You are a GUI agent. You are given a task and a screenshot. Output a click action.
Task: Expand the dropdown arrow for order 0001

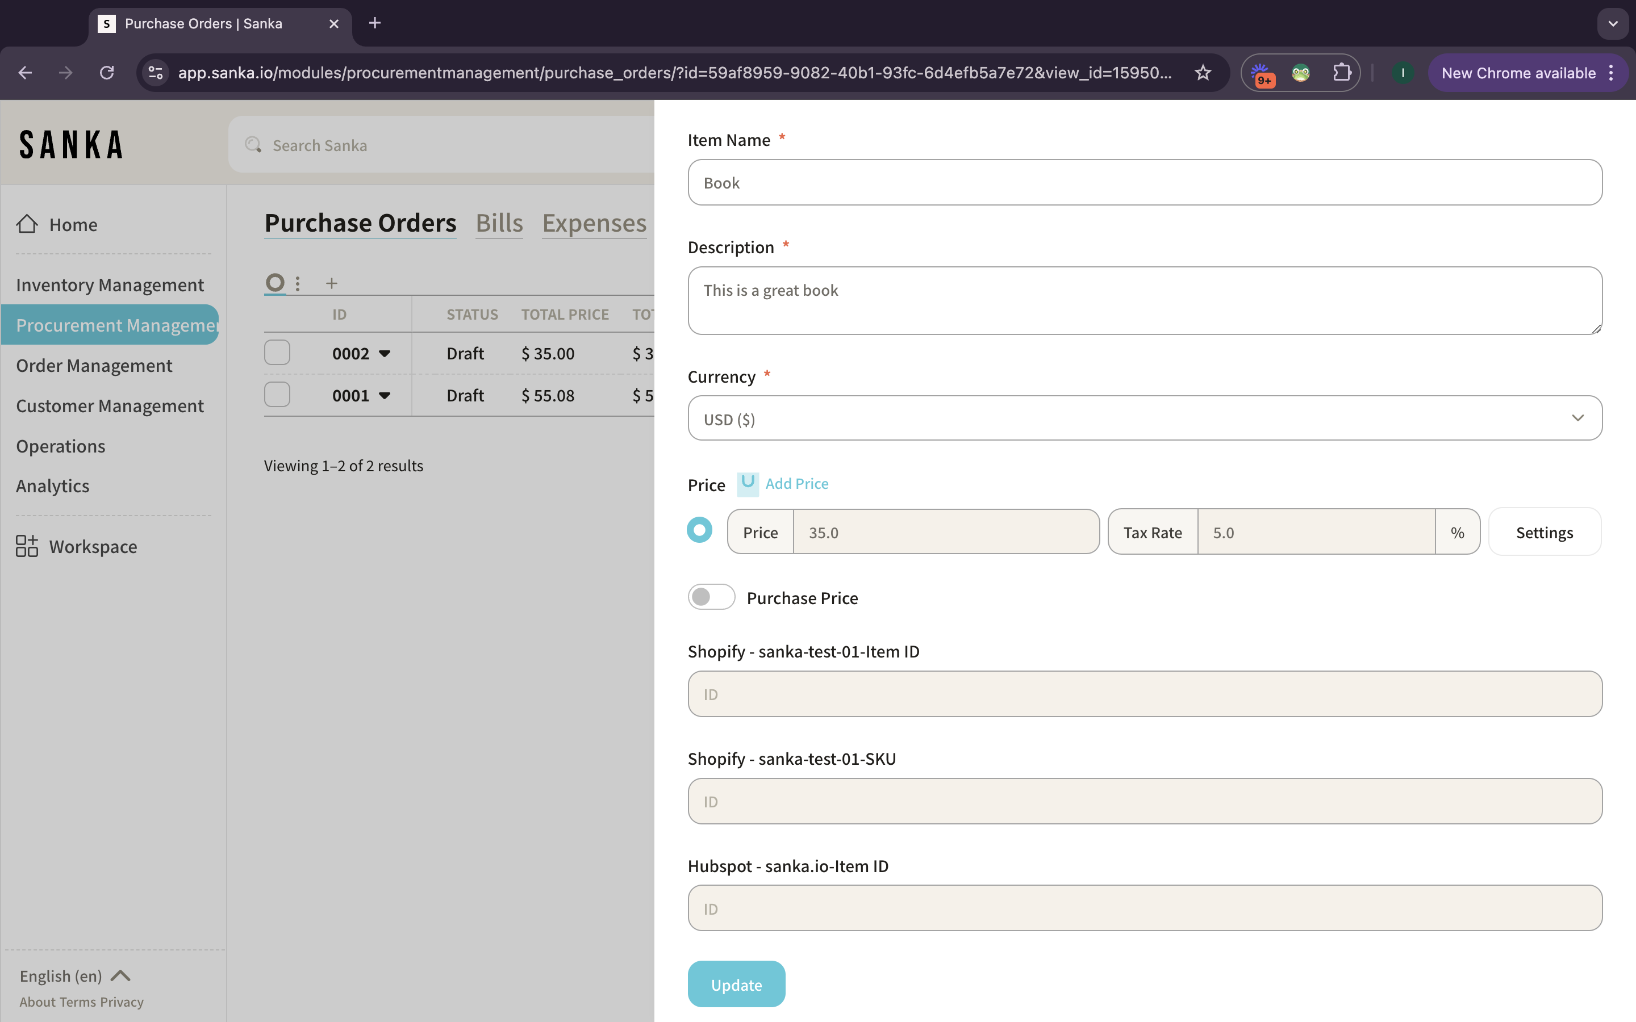coord(385,395)
